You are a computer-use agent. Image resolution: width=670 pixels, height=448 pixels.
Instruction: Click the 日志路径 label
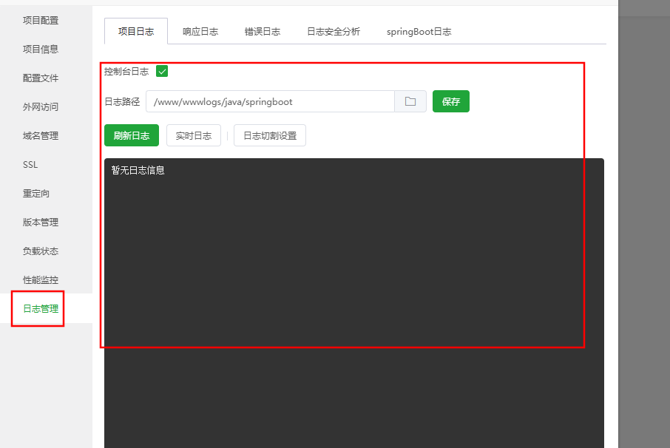coord(122,101)
